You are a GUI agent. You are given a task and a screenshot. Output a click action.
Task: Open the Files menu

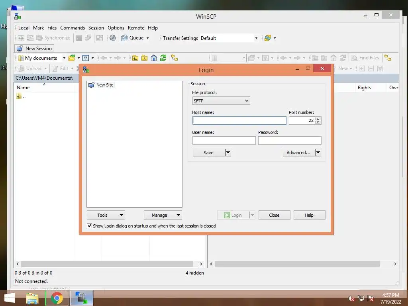click(x=52, y=28)
